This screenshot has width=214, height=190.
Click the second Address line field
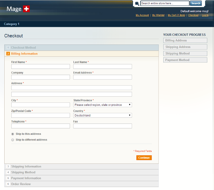point(72,94)
